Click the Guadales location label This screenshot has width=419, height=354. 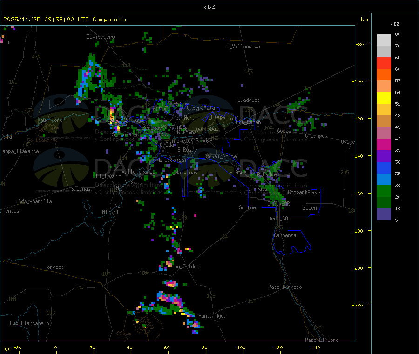(249, 100)
